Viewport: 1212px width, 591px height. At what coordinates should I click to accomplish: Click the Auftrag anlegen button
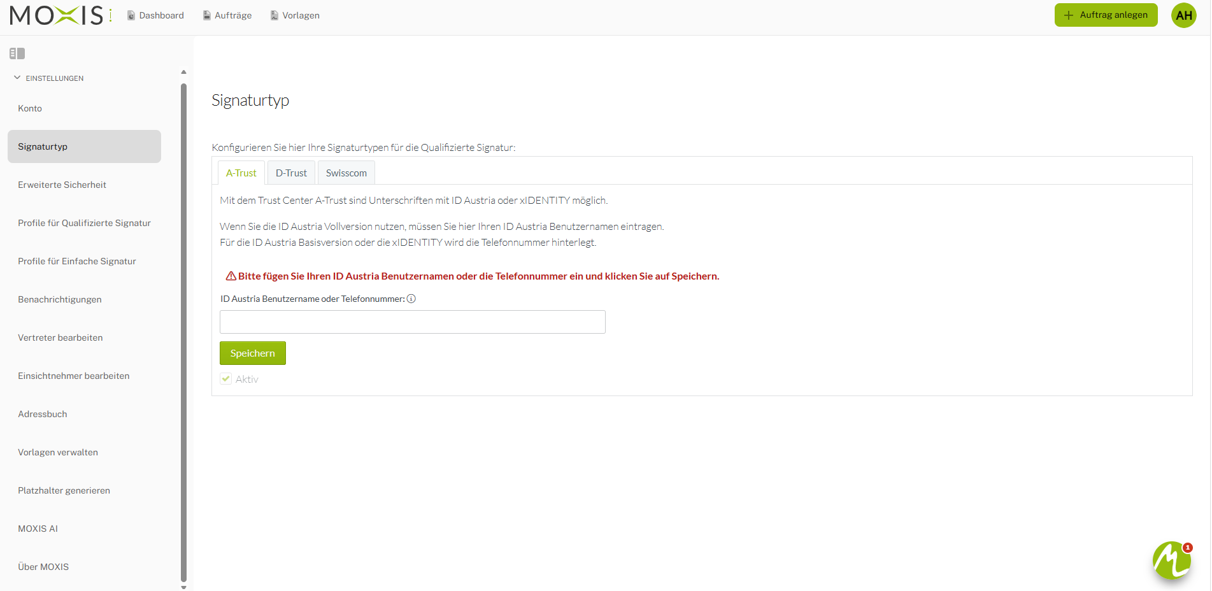pyautogui.click(x=1106, y=15)
